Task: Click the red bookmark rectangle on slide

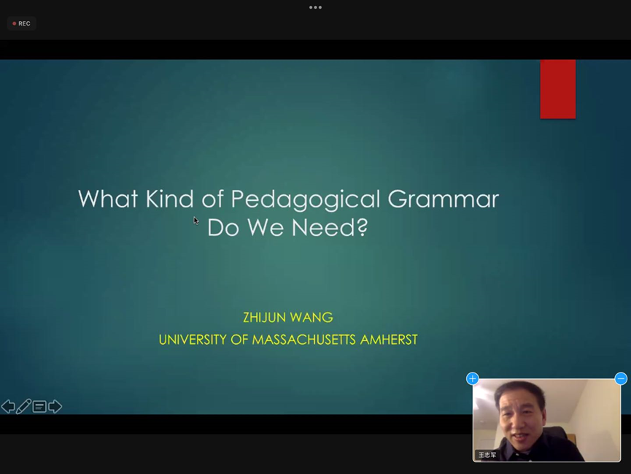Action: click(557, 88)
